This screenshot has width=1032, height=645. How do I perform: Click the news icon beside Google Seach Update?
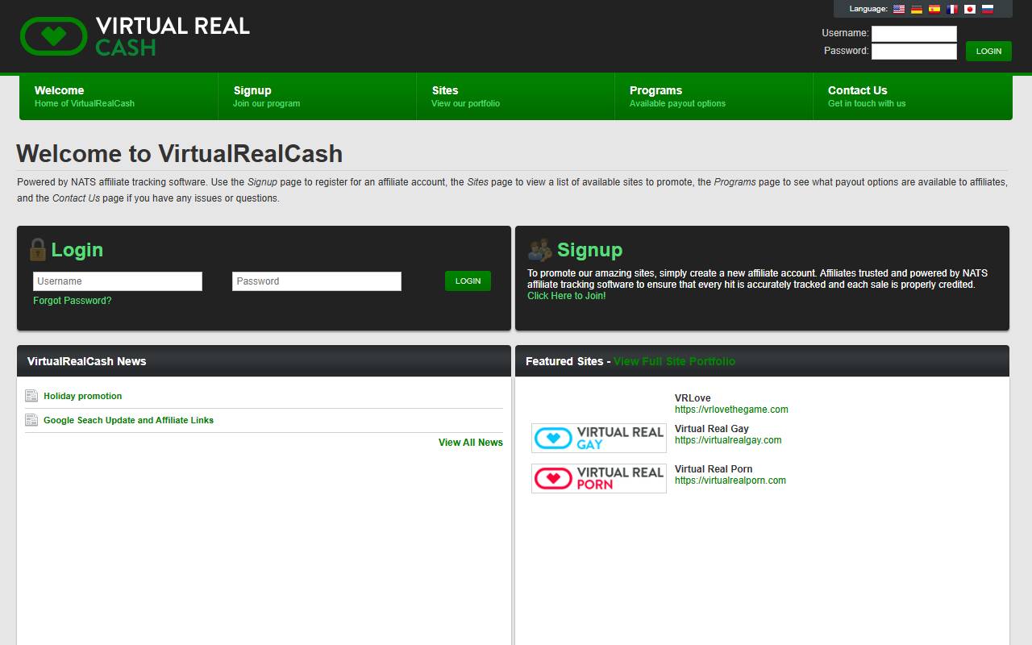click(x=31, y=420)
